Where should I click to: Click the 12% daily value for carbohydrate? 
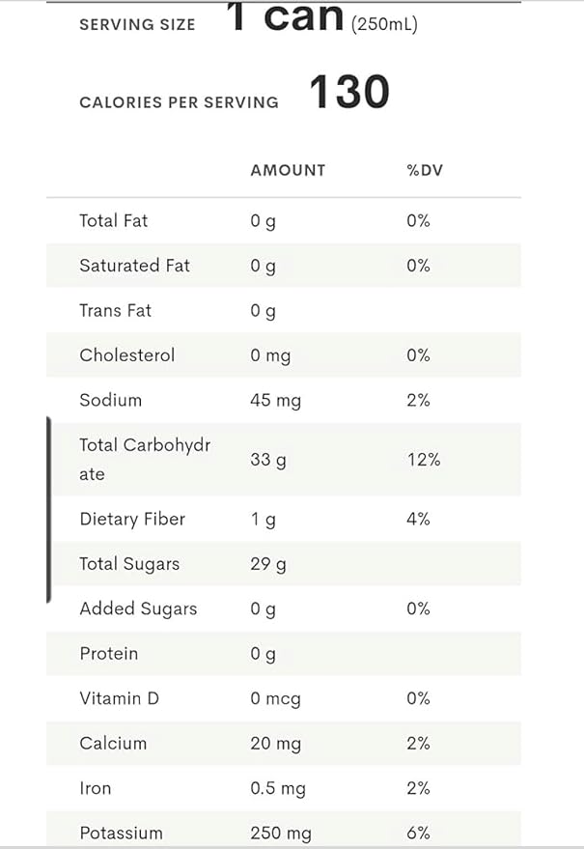pos(424,460)
